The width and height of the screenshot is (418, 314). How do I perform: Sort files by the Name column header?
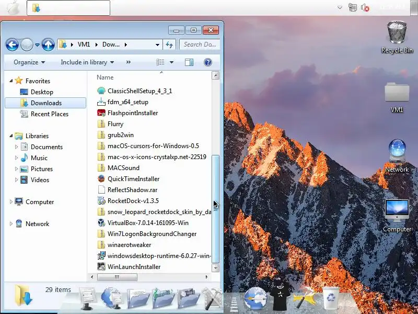tap(105, 77)
